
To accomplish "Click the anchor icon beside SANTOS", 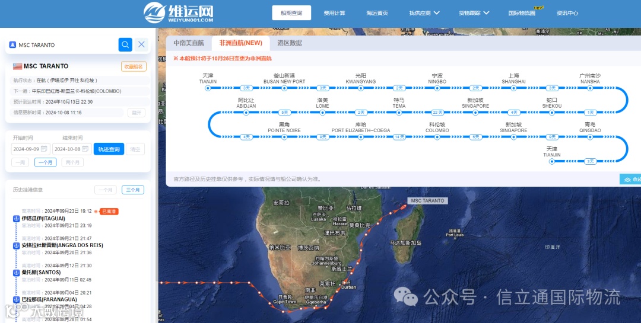I will [17, 273].
